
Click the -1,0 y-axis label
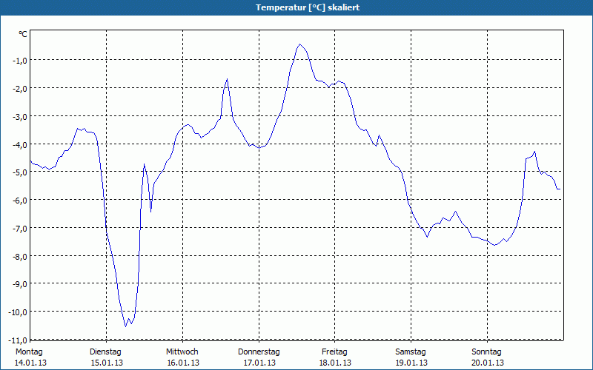(x=19, y=60)
